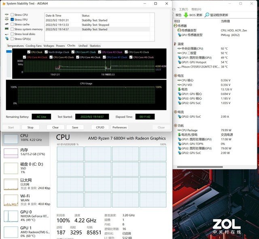Select the CPU VID row icon

pos(179,85)
